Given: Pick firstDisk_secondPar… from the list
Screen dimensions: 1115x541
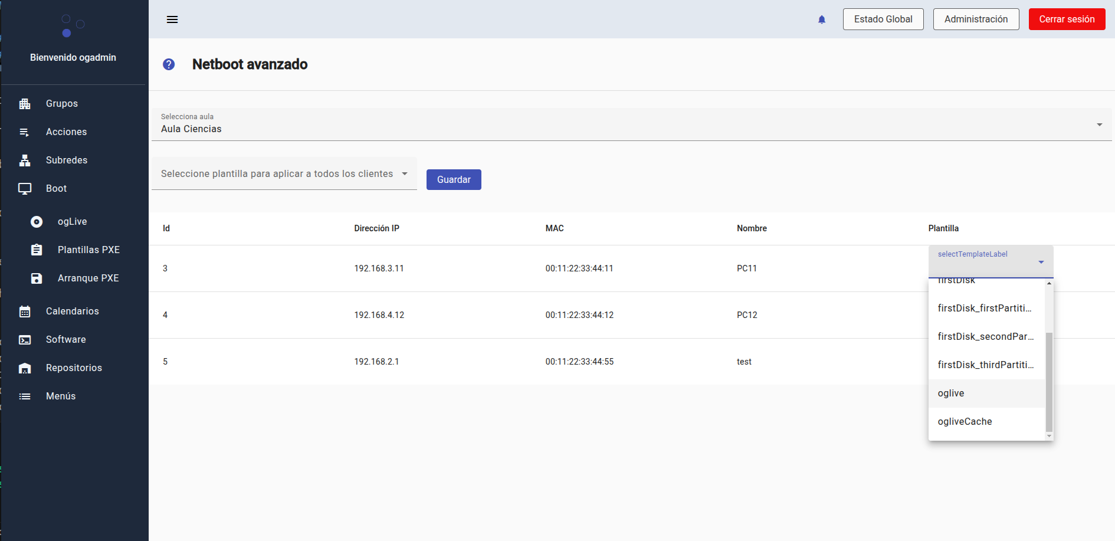Looking at the screenshot, I should [x=985, y=337].
